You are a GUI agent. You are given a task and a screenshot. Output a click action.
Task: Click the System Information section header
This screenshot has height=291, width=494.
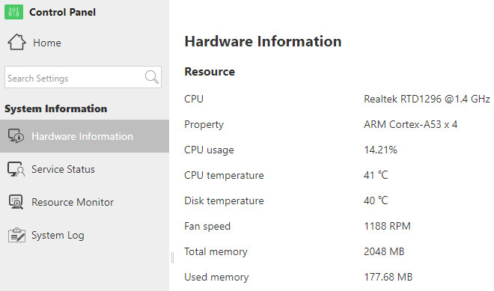click(x=56, y=108)
